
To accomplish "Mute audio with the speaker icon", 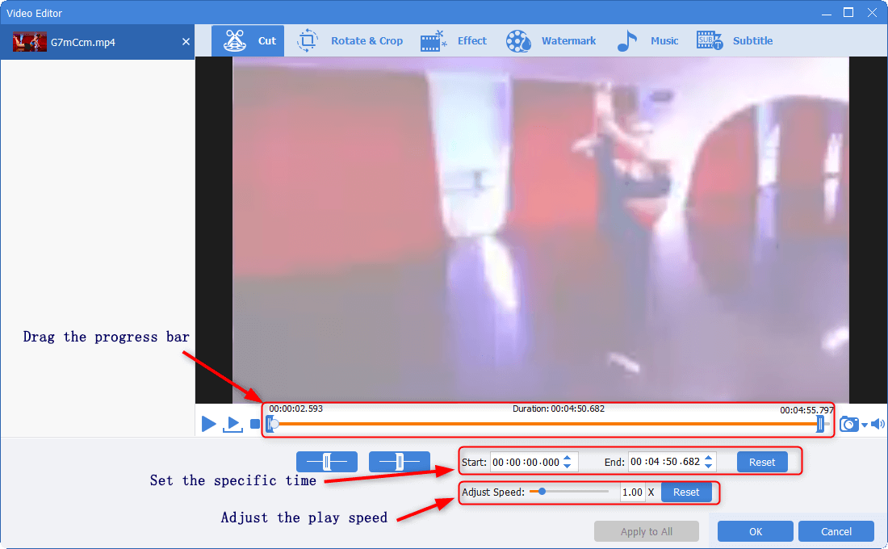I will [878, 424].
